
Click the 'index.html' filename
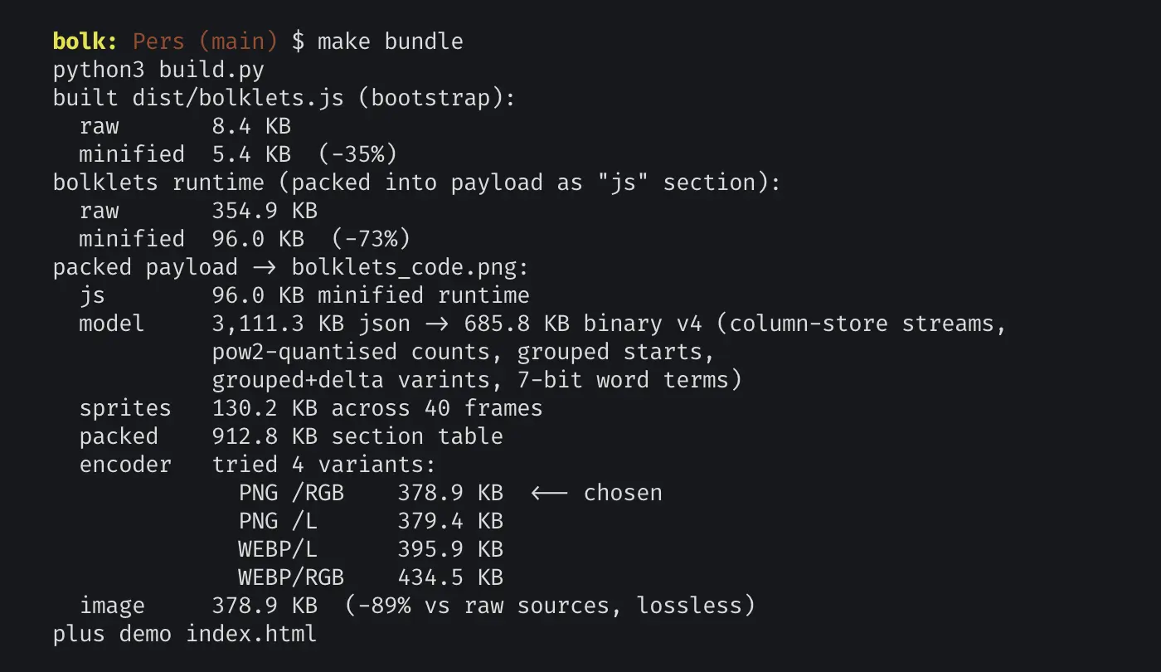[251, 634]
